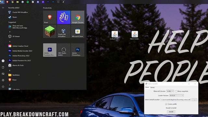Image resolution: width=208 pixels, height=117 pixels.
Task: Click the Power icon in Start menu rail
Action: point(3,87)
